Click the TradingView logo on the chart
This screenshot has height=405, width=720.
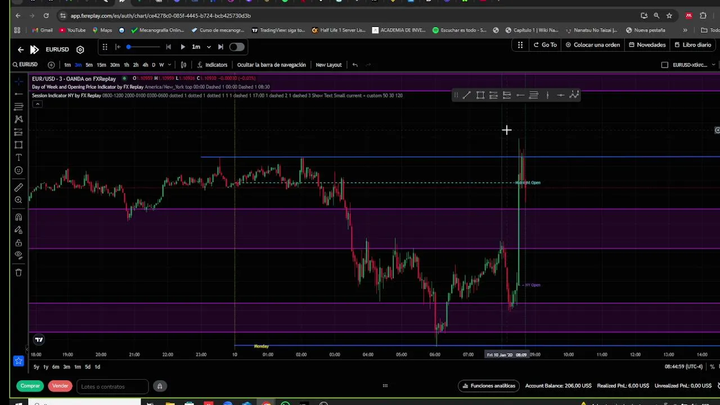[39, 339]
